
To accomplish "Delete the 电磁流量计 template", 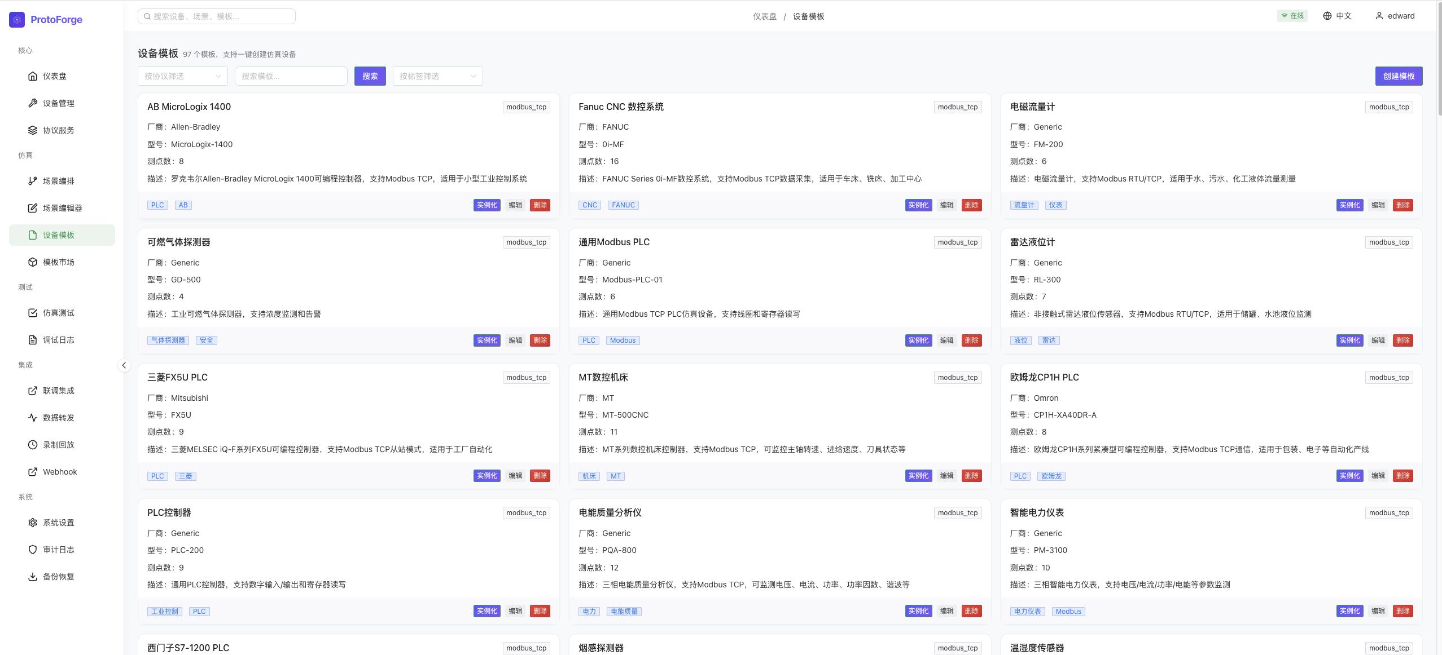I will (1403, 205).
